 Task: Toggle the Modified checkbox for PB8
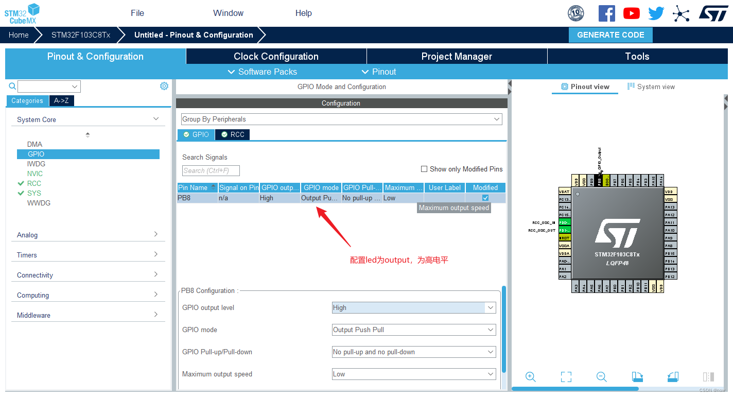[485, 198]
